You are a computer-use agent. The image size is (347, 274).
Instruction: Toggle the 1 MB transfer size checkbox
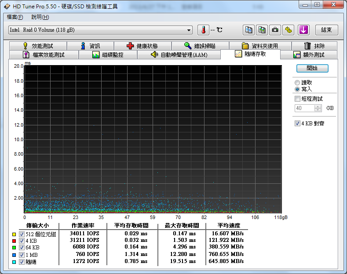click(22, 255)
